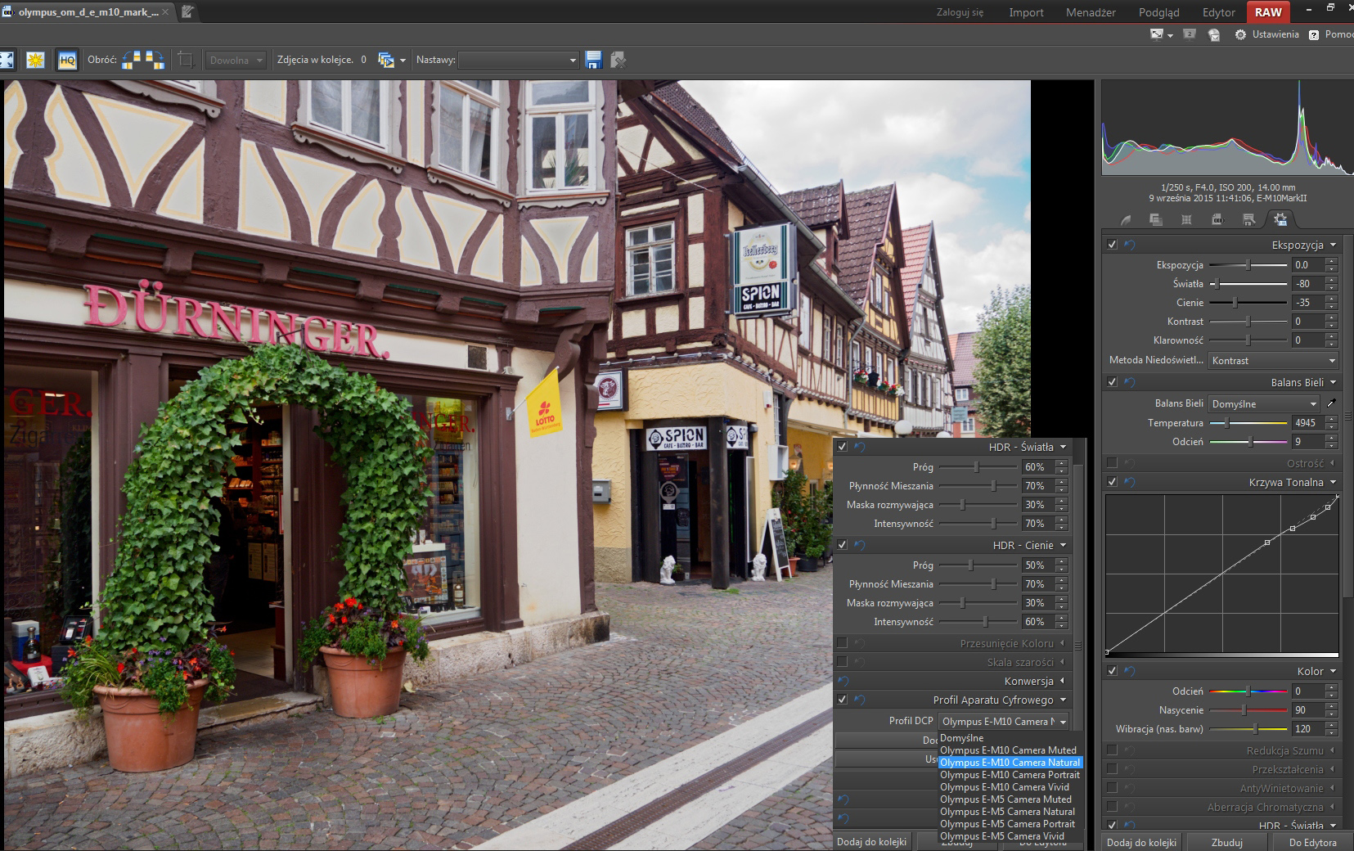1354x851 pixels.
Task: Rotate the photo right
Action: point(155,60)
